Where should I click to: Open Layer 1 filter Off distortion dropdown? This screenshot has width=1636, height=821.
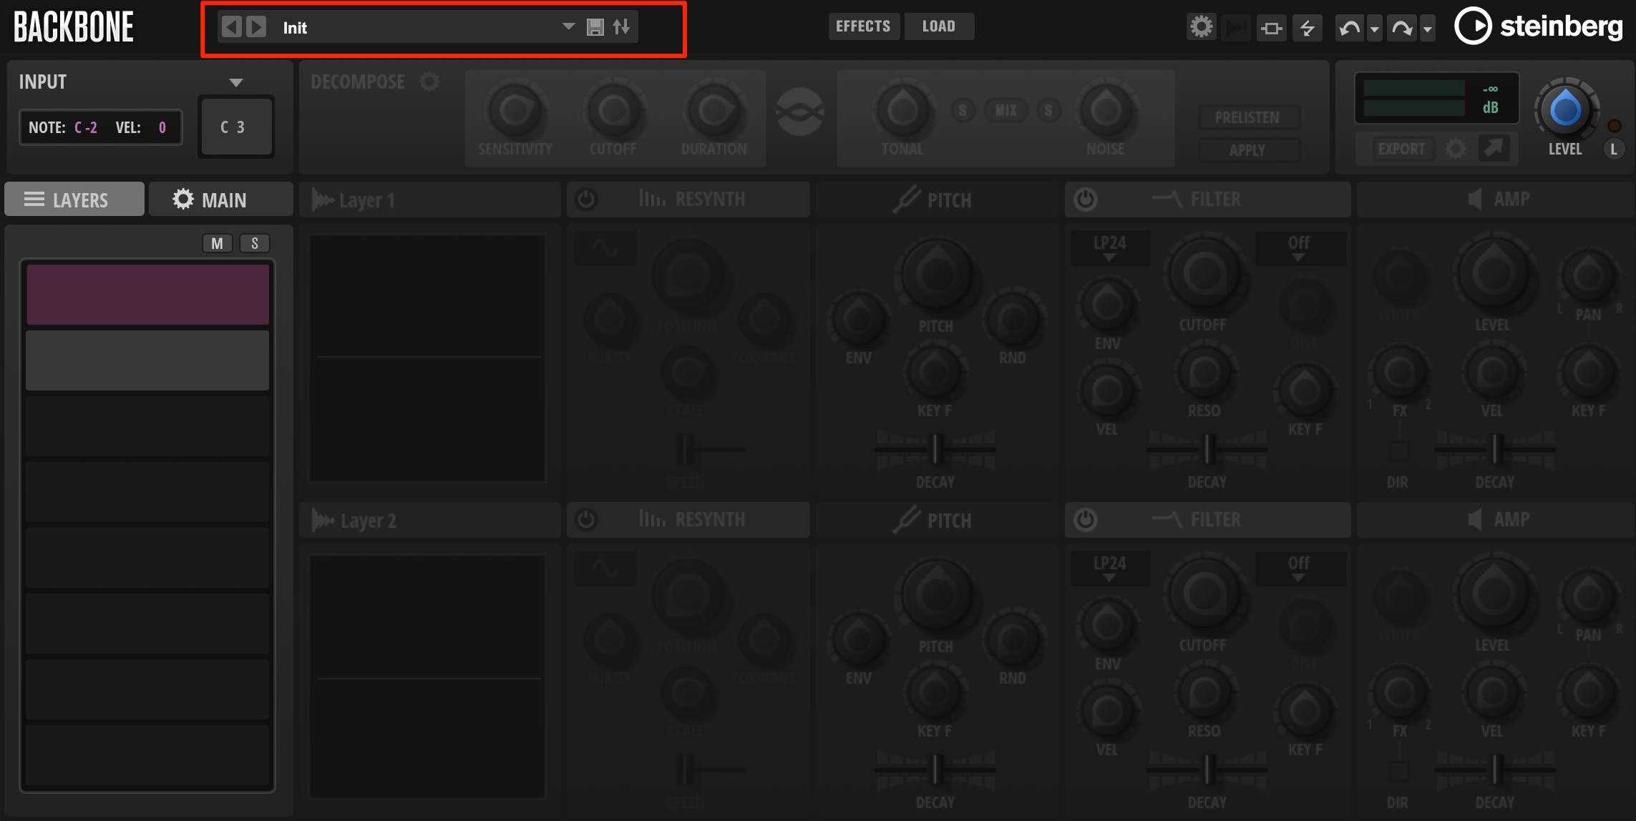tap(1300, 247)
